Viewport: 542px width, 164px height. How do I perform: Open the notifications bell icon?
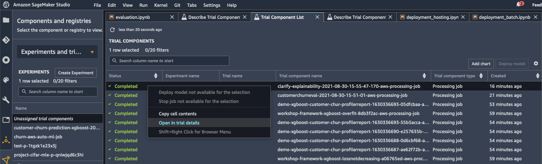pyautogui.click(x=519, y=5)
